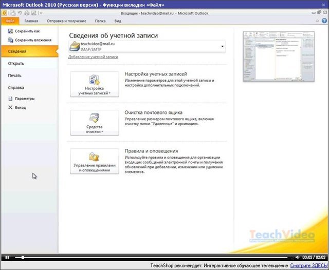Click the Manage Rules and Alerts (Управление правилами) button

(x=95, y=161)
